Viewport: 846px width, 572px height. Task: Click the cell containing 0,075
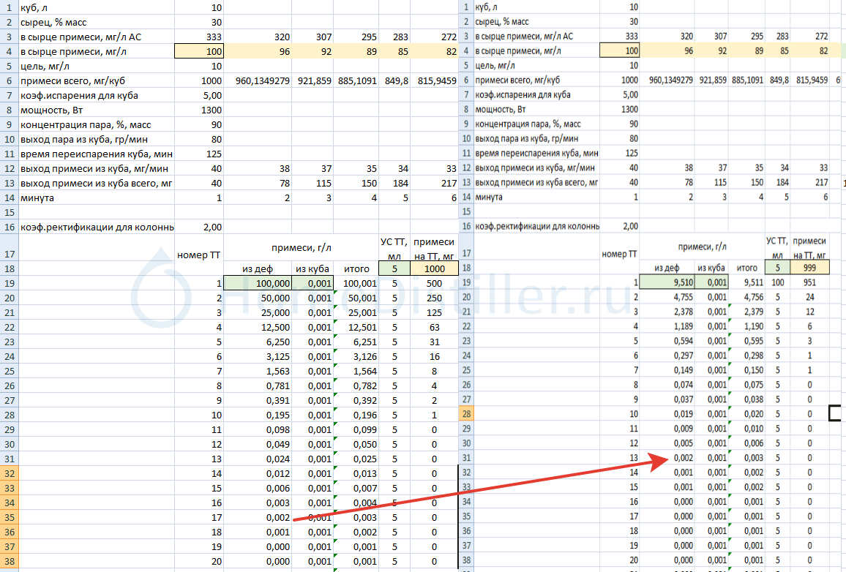pyautogui.click(x=746, y=385)
